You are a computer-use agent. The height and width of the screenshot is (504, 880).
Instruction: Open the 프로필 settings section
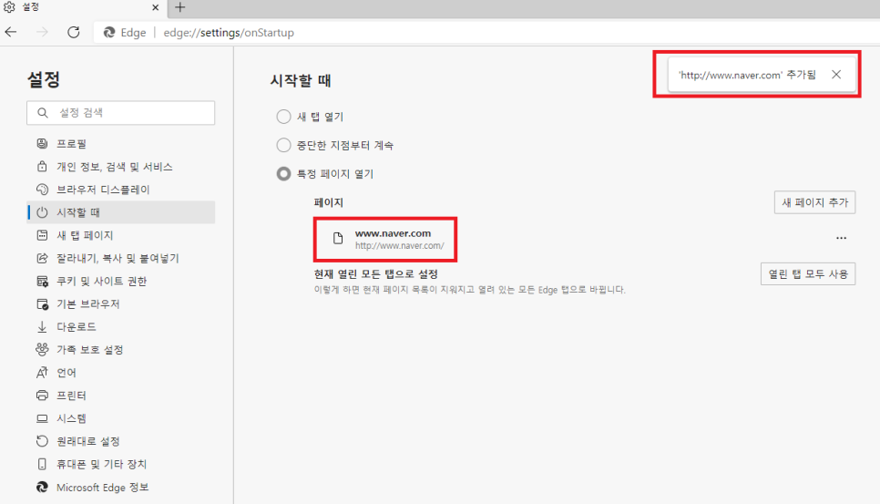coord(120,144)
